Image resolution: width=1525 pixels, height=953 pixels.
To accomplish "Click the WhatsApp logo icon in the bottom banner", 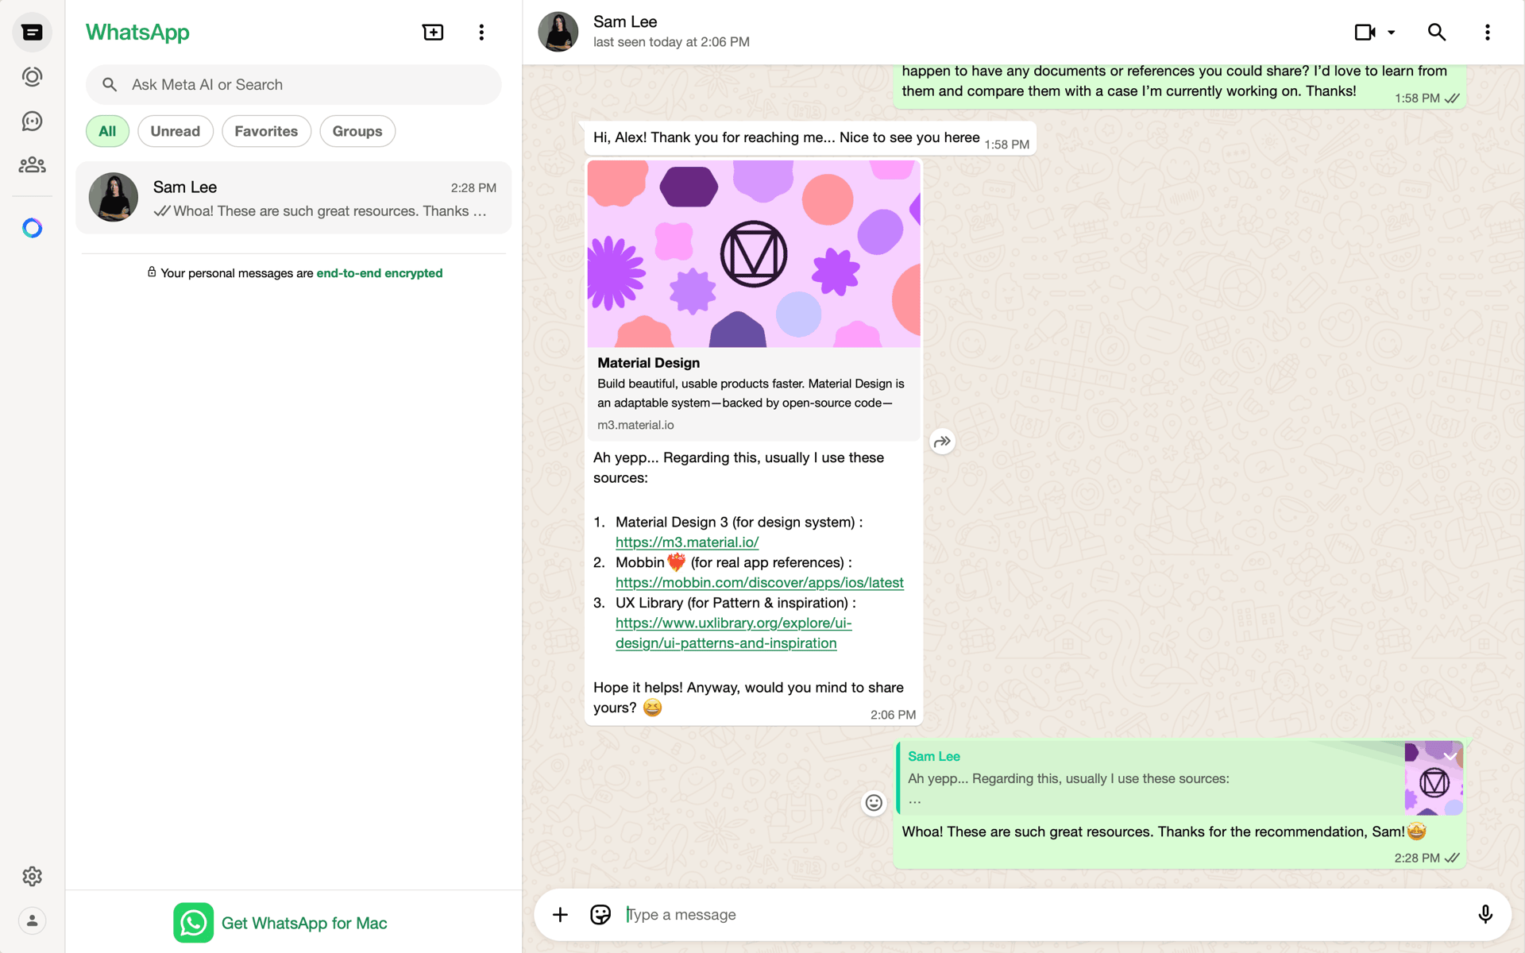I will [x=193, y=923].
